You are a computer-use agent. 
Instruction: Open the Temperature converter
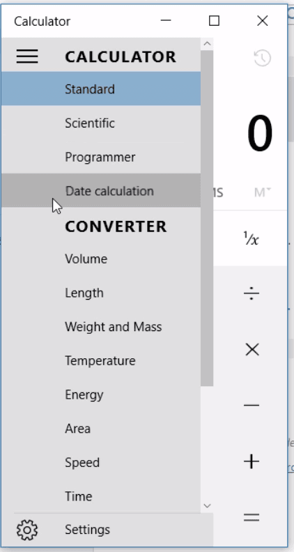point(101,361)
